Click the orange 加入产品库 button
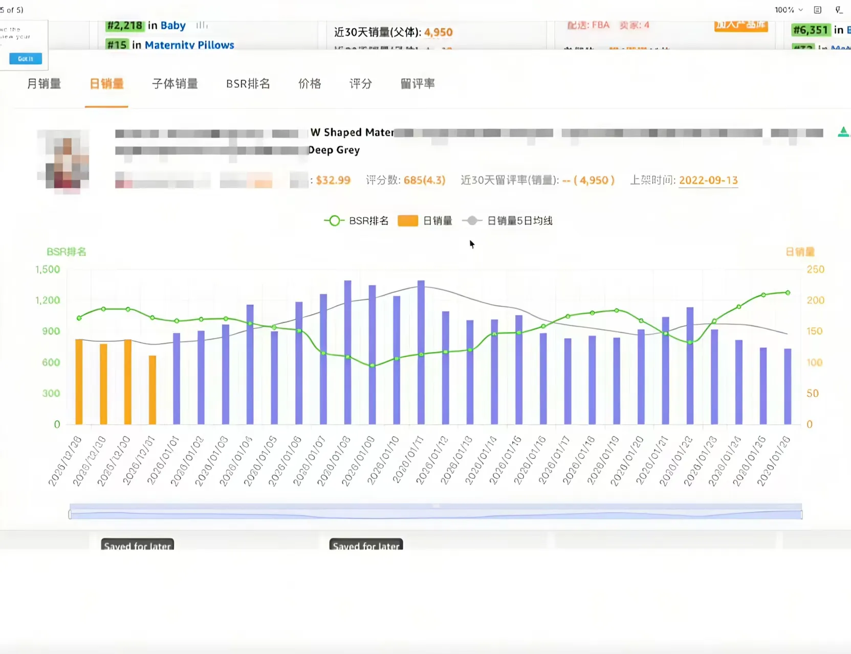 pos(740,25)
